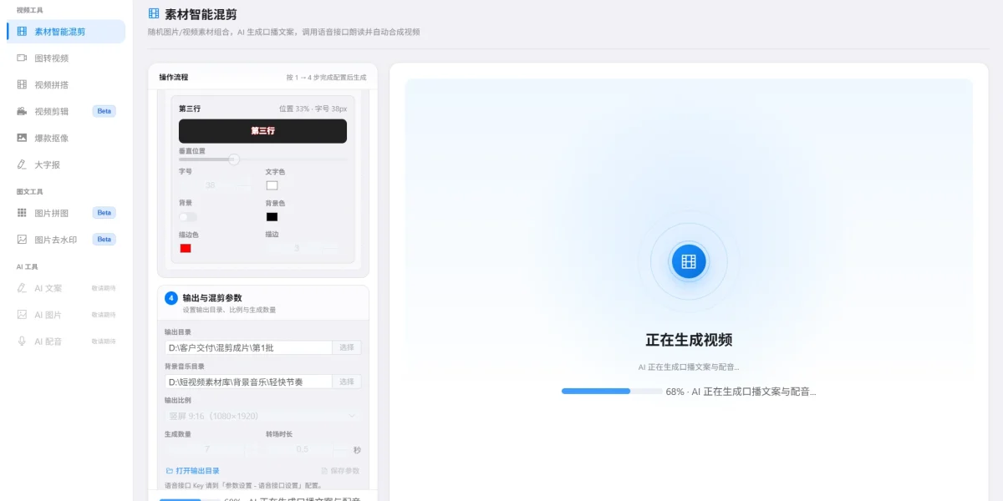Click the 选择 button for 背景音乐目录

point(347,382)
